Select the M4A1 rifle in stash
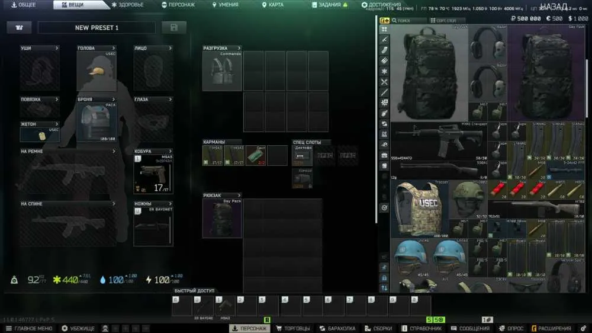 [x=439, y=141]
